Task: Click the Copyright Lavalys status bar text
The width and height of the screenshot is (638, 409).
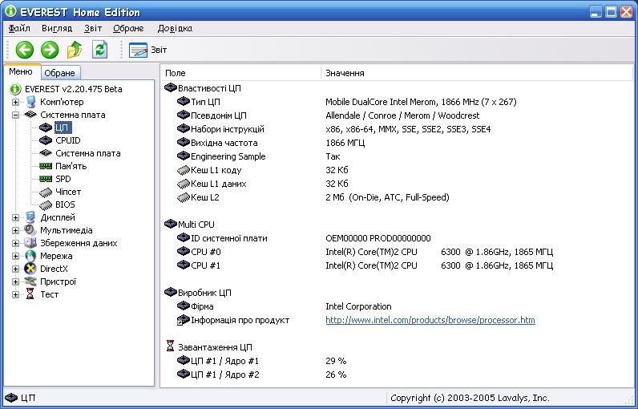Action: click(470, 398)
